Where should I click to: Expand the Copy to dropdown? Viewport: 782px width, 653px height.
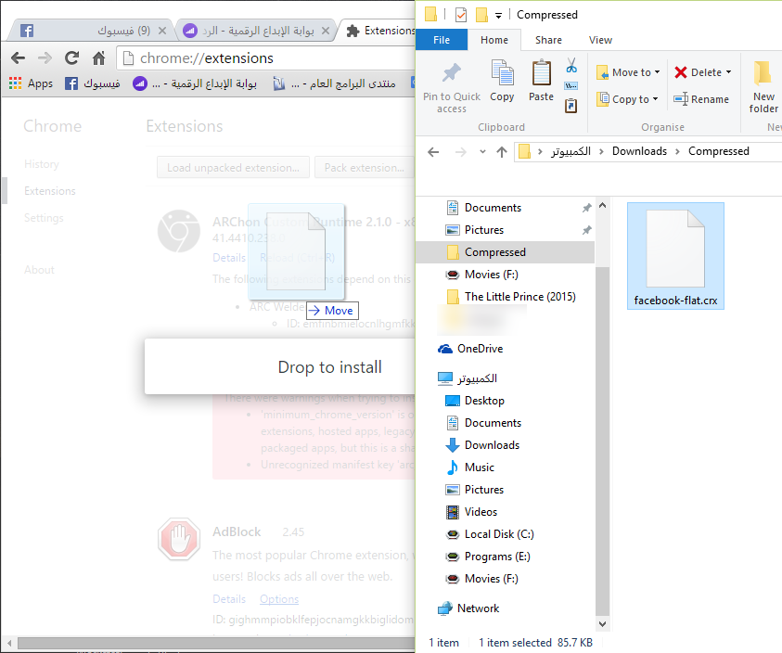coord(655,99)
